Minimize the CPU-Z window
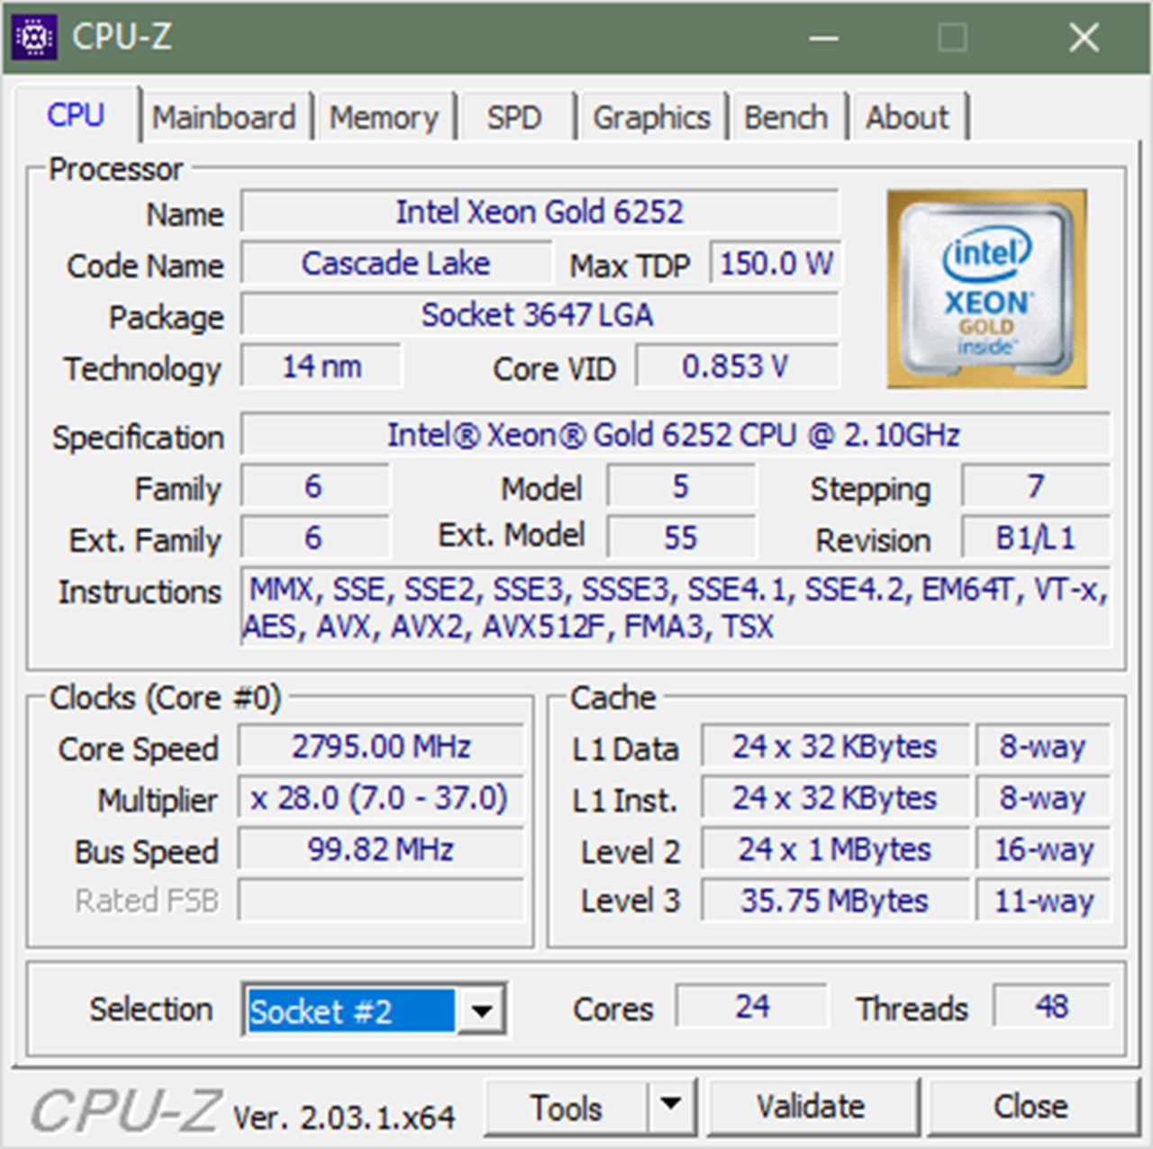The height and width of the screenshot is (1149, 1153). coord(823,38)
